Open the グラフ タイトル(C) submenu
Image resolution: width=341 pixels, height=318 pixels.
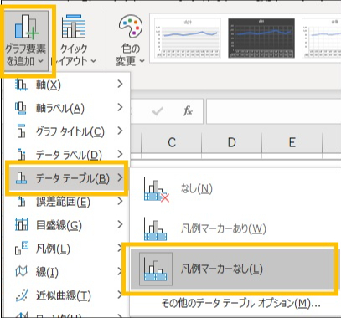[x=68, y=131]
